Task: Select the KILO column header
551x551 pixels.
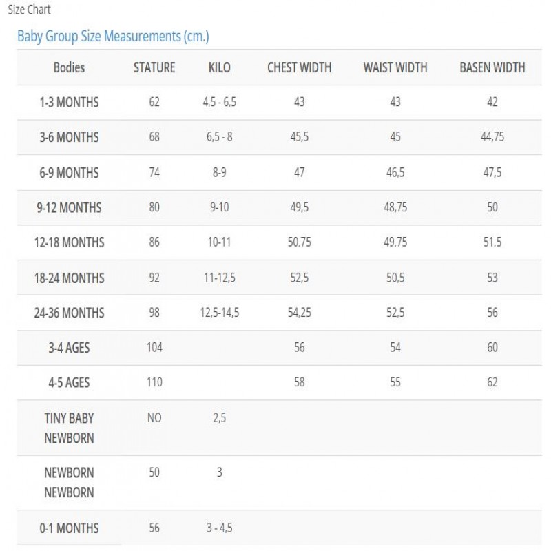Action: [219, 67]
